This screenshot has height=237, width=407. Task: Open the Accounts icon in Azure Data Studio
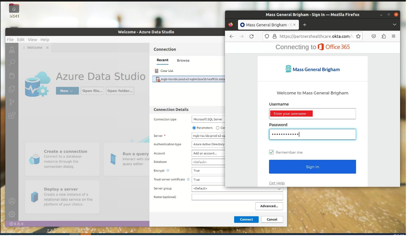[x=12, y=201]
